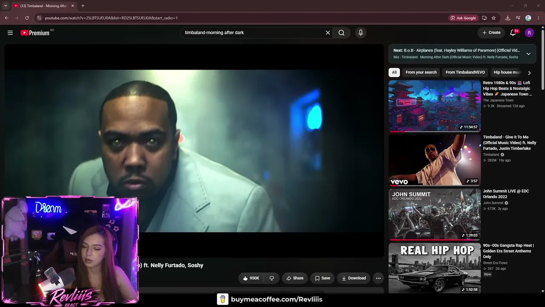This screenshot has height=307, width=545.
Task: Open The Japanese Town channel
Action: pos(498,100)
